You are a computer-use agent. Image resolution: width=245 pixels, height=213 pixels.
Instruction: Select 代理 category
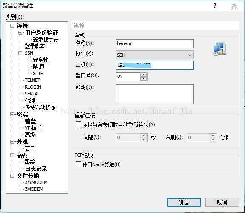pyautogui.click(x=30, y=101)
